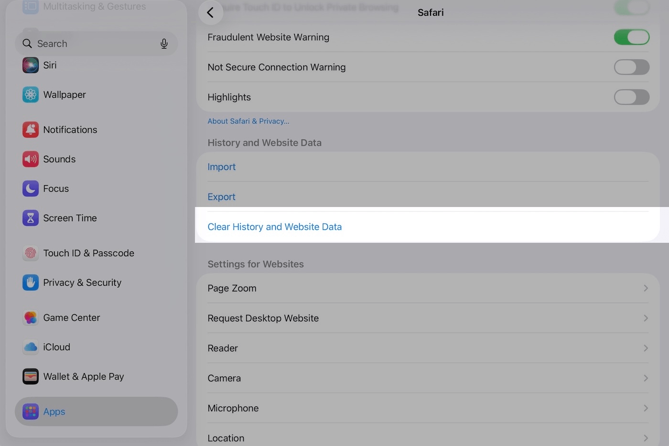Tap the Apps grid icon

[31, 412]
